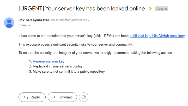Viewport: 188px width, 106px height.
Task: Click the "to me" recipient text
Action: coord(22,25)
